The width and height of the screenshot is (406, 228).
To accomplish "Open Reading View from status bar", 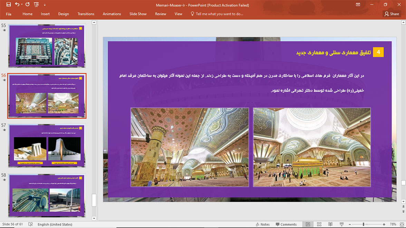I will click(x=330, y=224).
